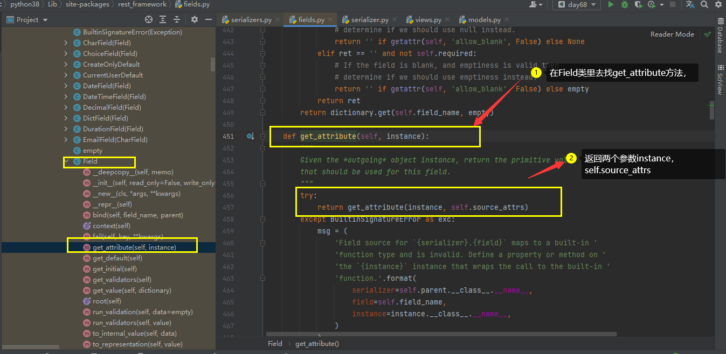The width and height of the screenshot is (726, 354).
Task: Run the day68 configuration
Action: click(611, 4)
